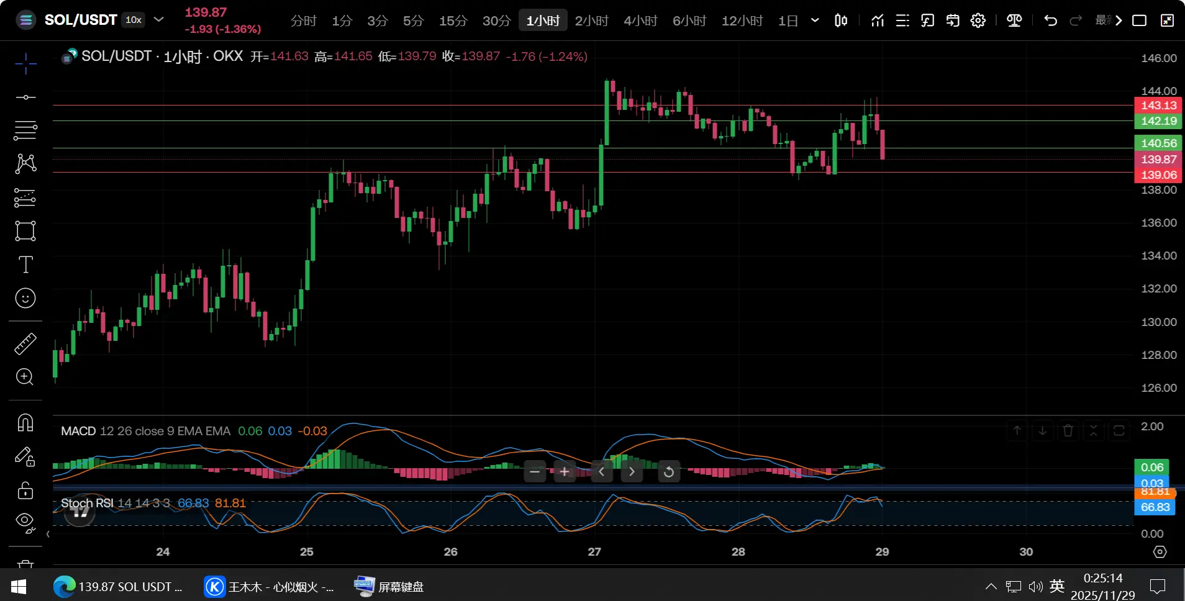This screenshot has height=601, width=1185.
Task: Select the crosshair cursor tool
Action: tap(25, 63)
